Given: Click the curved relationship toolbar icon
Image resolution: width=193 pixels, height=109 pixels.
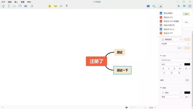Looking at the screenshot, I should point(20,6).
